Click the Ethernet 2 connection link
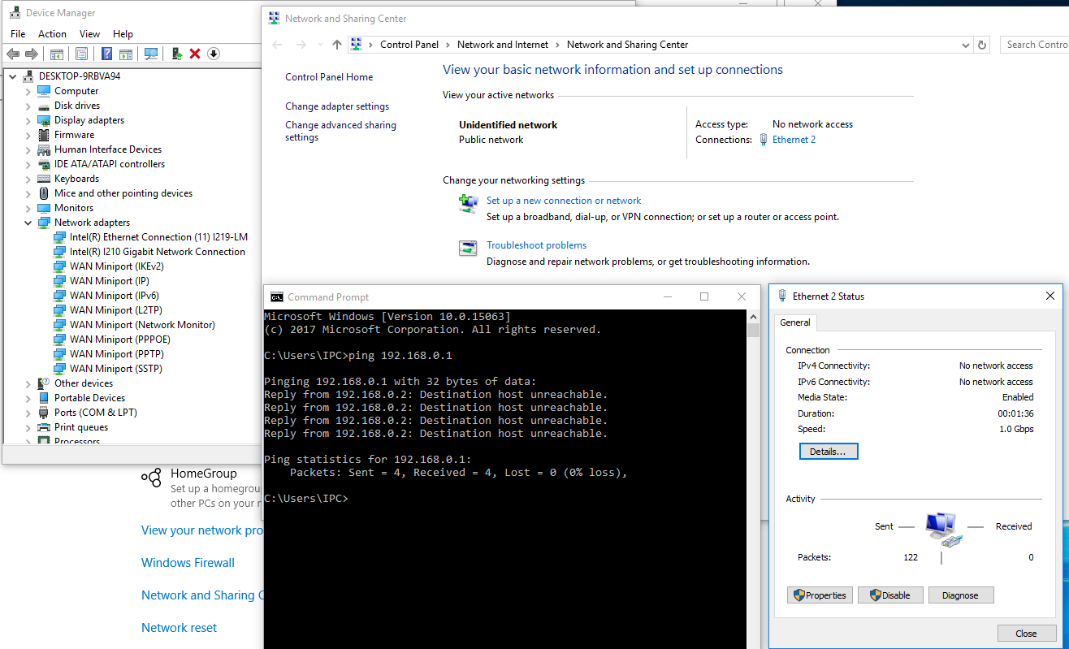 click(x=793, y=139)
